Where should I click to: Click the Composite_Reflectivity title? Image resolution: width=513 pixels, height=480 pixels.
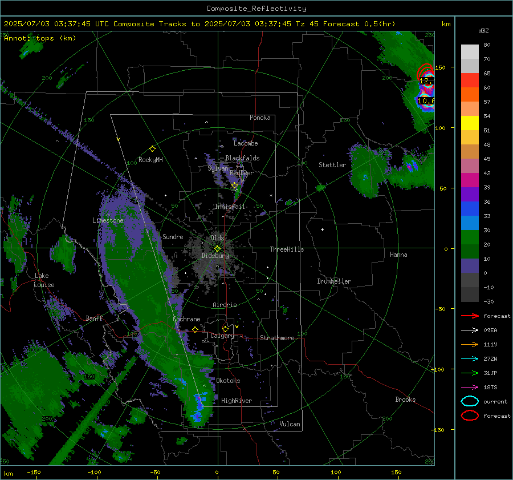256,9
